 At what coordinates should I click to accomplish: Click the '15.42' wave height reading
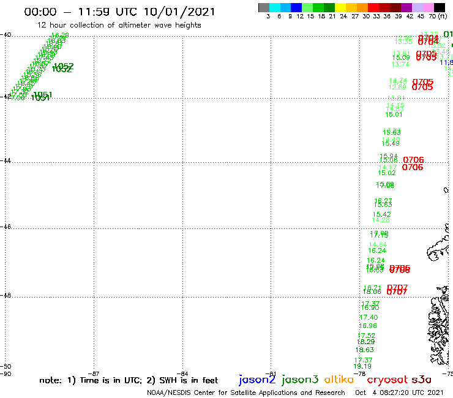pyautogui.click(x=381, y=214)
